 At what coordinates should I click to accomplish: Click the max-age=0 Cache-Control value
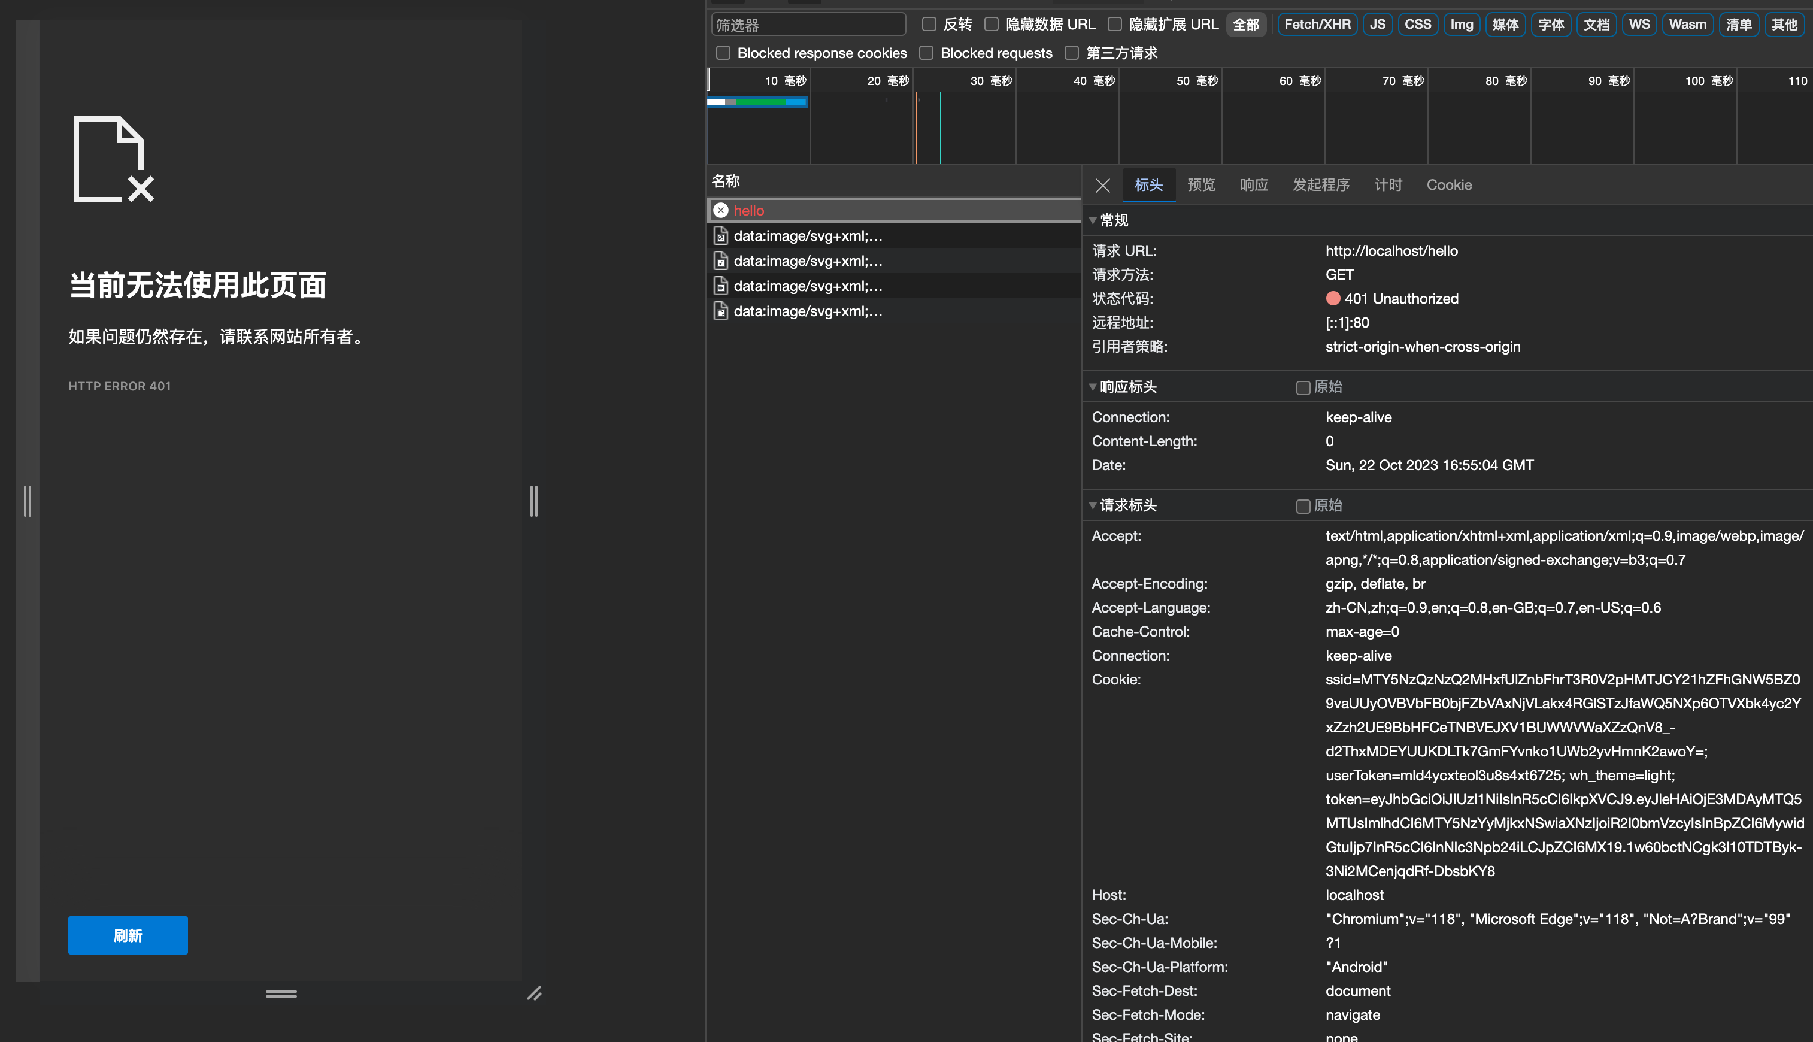[1362, 632]
